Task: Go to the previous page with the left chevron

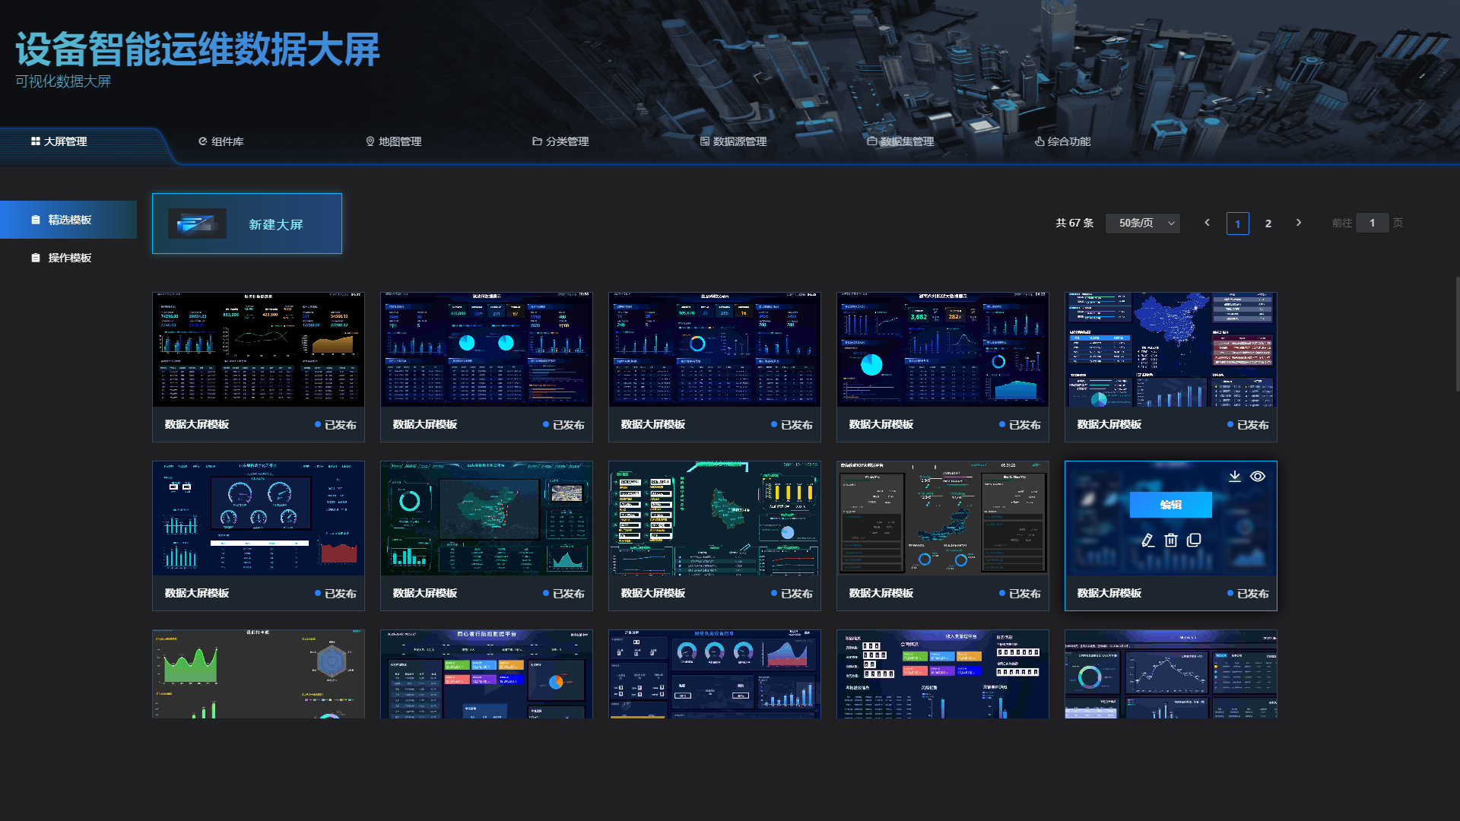Action: (x=1207, y=223)
